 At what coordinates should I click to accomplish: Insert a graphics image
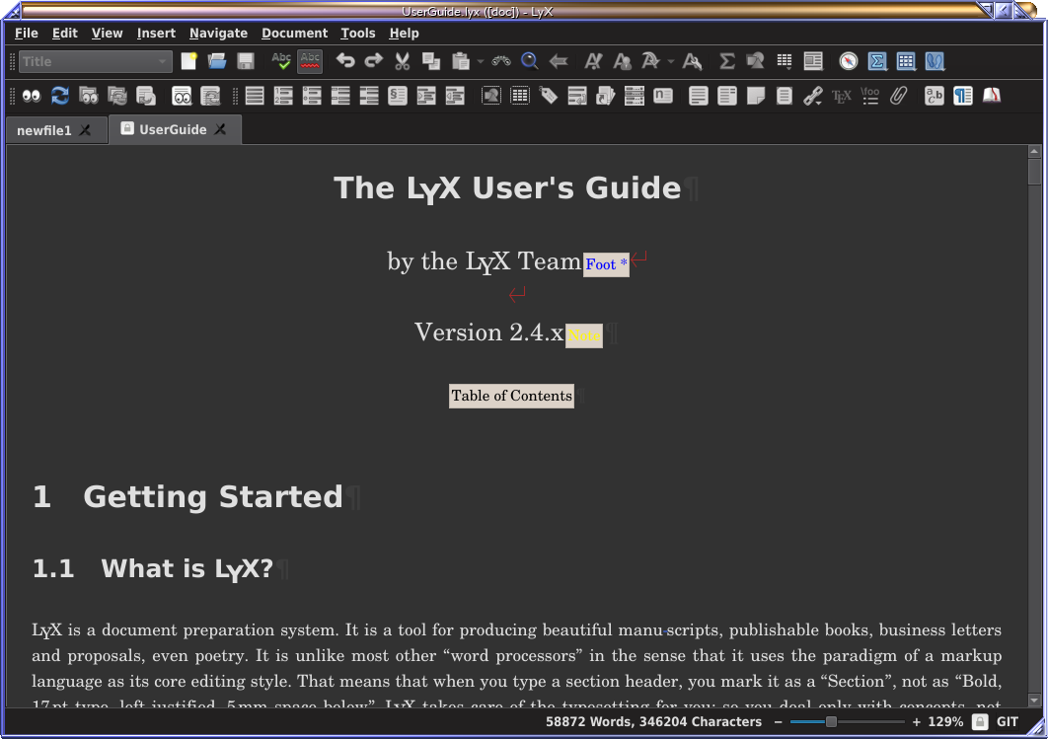pos(756,61)
